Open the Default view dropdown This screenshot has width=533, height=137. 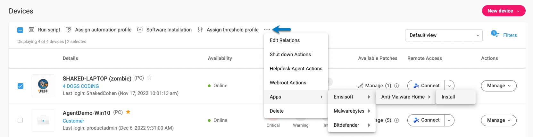(x=444, y=35)
